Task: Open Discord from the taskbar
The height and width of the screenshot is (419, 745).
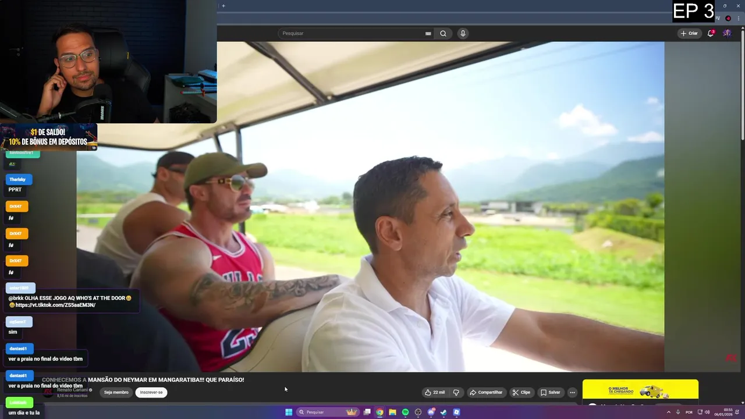Action: [x=431, y=412]
